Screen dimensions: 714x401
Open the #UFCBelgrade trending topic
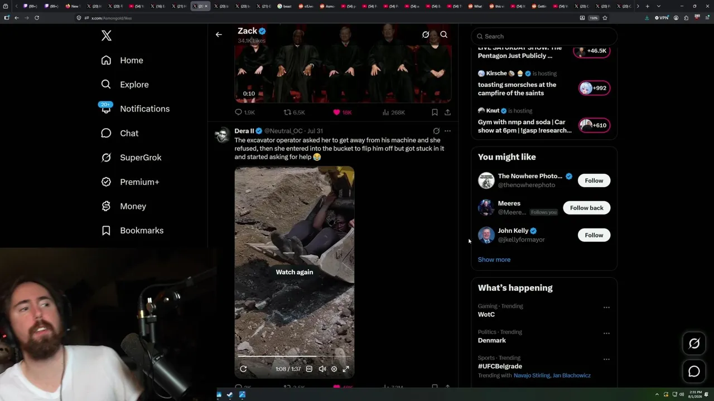pos(500,366)
